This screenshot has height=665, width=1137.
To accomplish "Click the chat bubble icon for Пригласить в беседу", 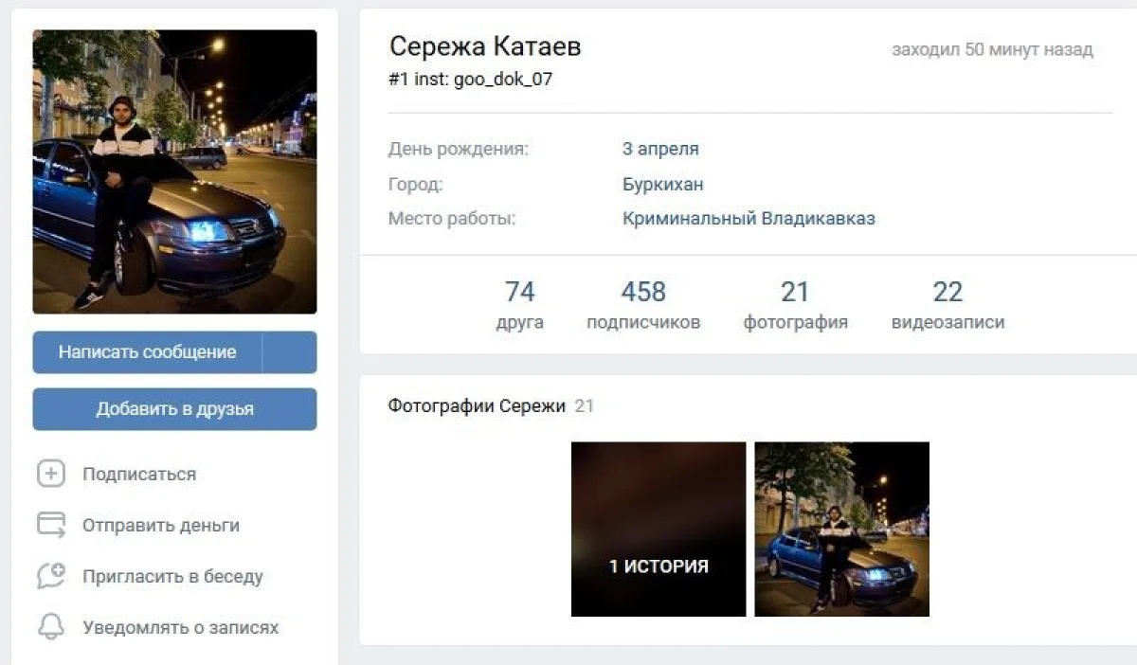I will click(x=51, y=576).
